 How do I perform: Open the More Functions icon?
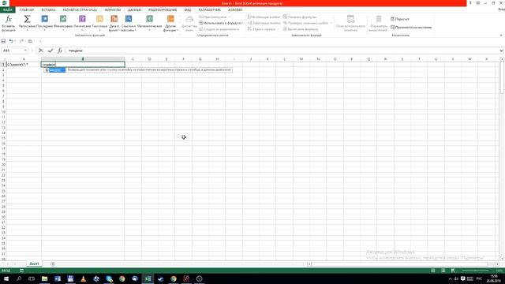click(x=170, y=19)
